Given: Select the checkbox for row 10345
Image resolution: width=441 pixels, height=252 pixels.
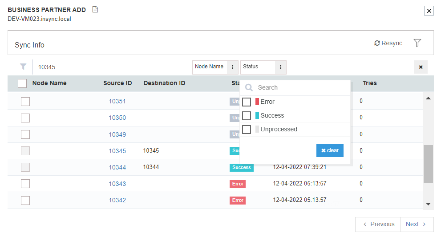Looking at the screenshot, I should [25, 151].
